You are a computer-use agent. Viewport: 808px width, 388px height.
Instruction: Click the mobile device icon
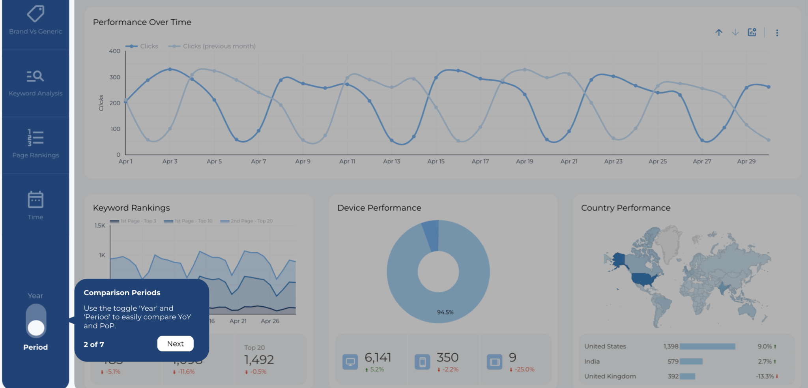click(422, 362)
